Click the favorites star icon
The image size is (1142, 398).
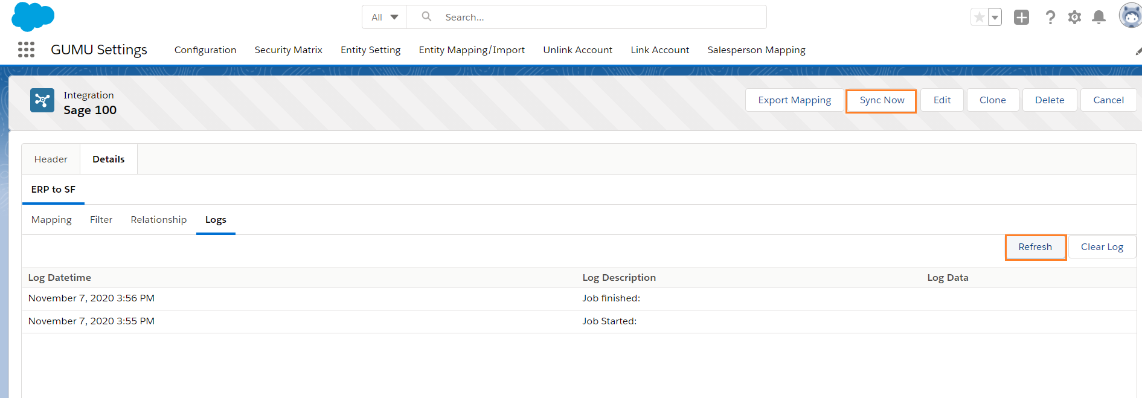click(x=979, y=17)
